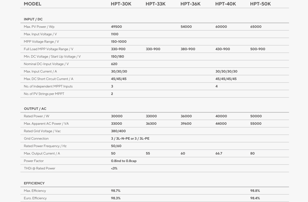
Task: Click the Euro. Efficiency row label
Action: [x=35, y=198]
